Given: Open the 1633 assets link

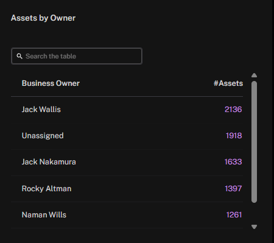Looking at the screenshot, I should (x=233, y=162).
